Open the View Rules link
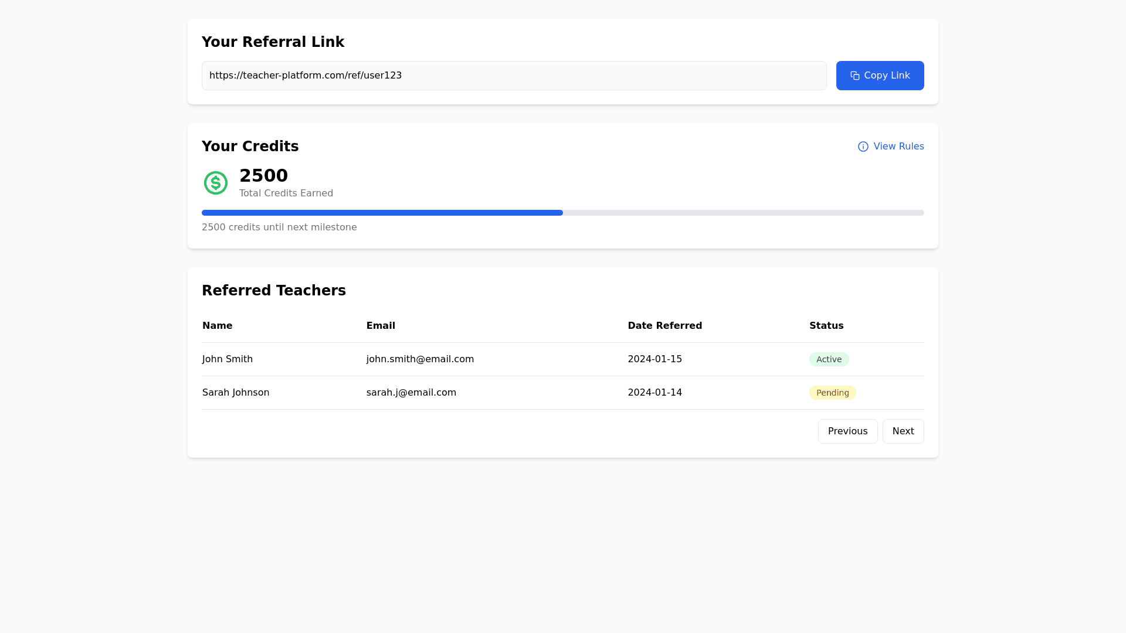Image resolution: width=1126 pixels, height=633 pixels. tap(898, 147)
